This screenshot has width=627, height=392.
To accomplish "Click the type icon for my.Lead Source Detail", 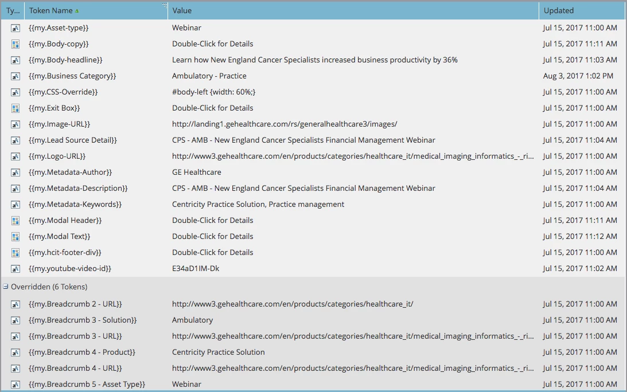I will tap(15, 140).
